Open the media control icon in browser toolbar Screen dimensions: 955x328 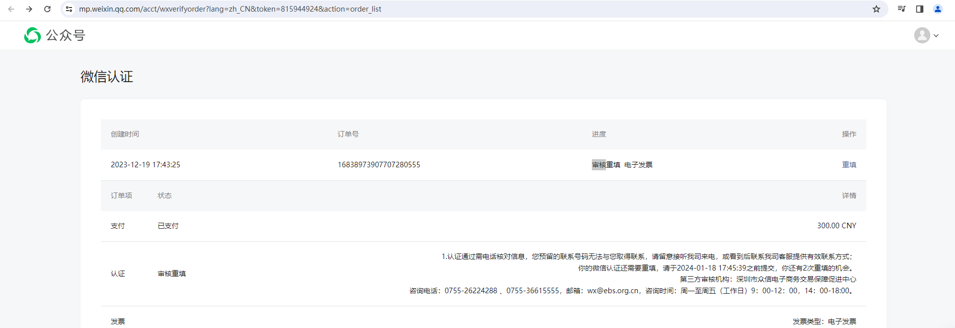coord(902,9)
